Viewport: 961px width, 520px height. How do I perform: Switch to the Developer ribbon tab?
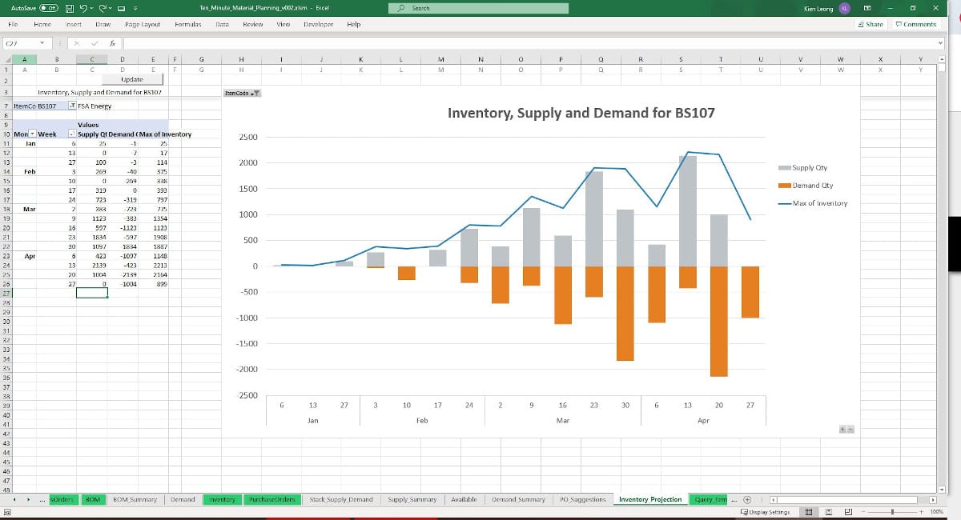(x=318, y=24)
